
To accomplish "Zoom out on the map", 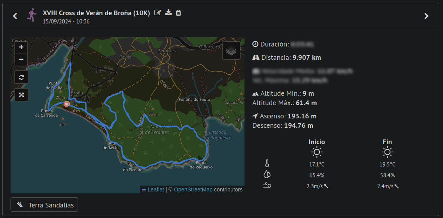I will [21, 59].
